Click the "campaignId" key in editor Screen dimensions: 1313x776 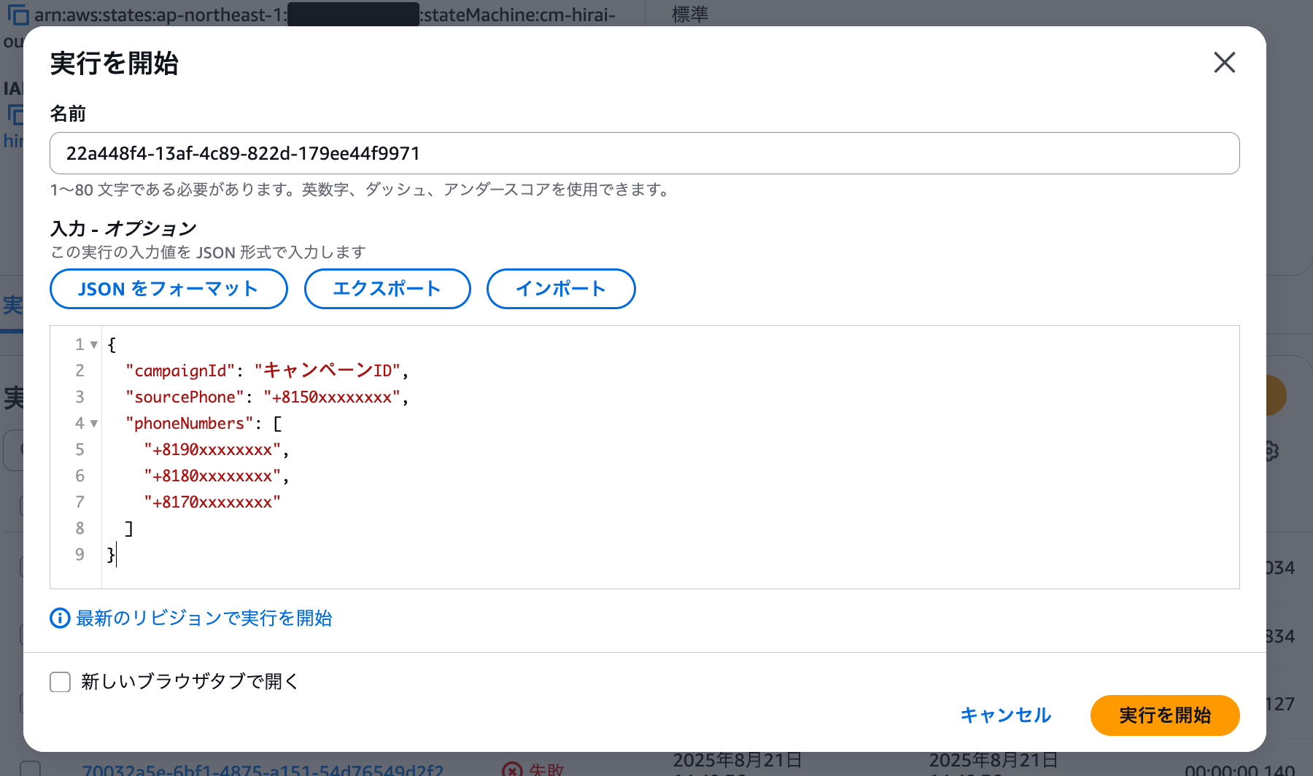180,370
